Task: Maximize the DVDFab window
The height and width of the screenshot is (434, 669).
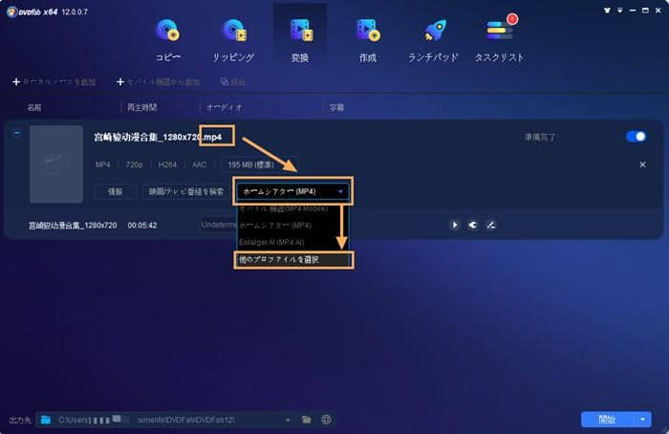Action: point(645,11)
